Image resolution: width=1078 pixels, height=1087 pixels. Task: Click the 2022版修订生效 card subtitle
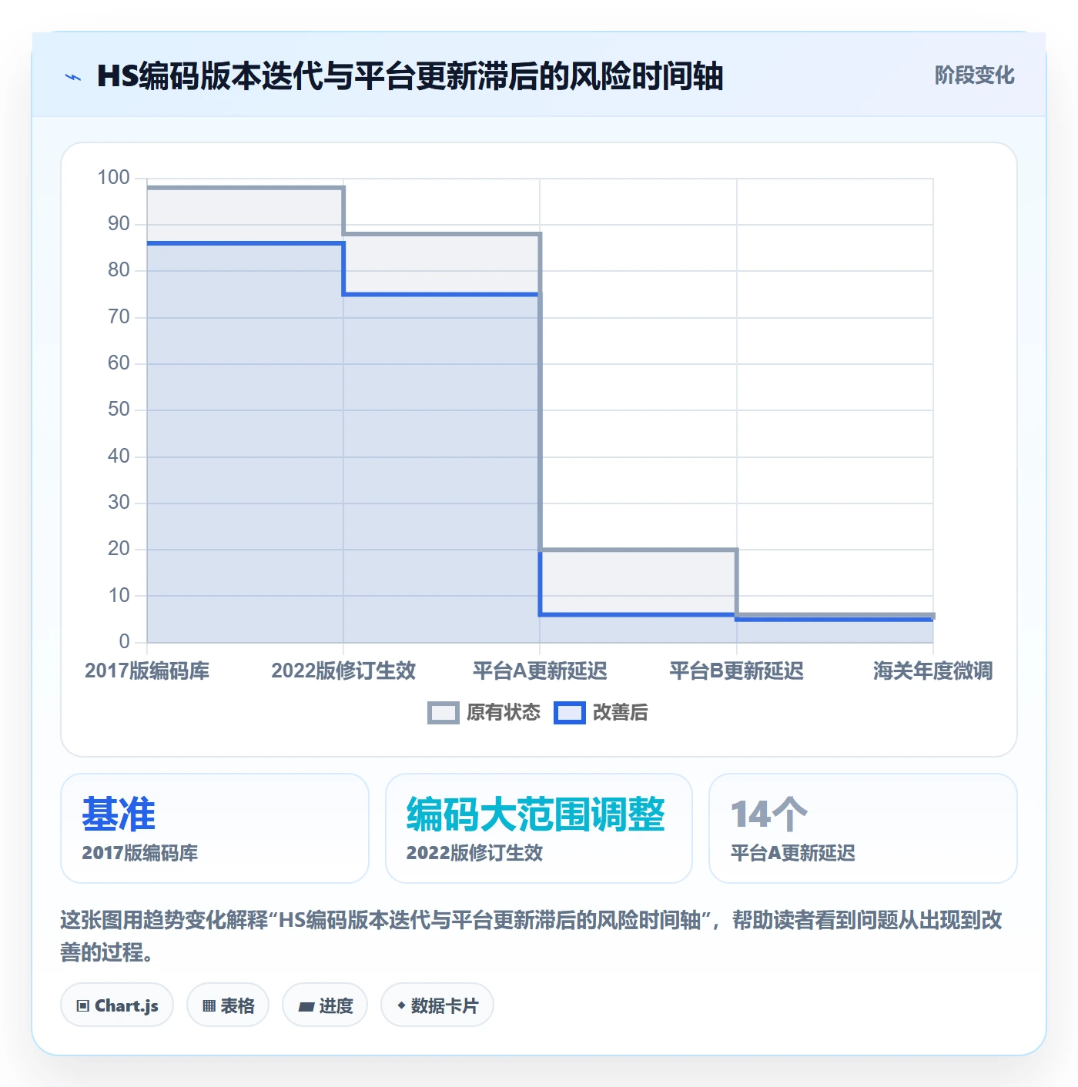(x=474, y=853)
